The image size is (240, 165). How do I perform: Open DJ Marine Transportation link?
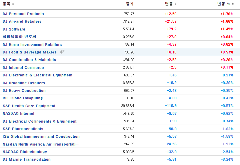tap(27, 159)
